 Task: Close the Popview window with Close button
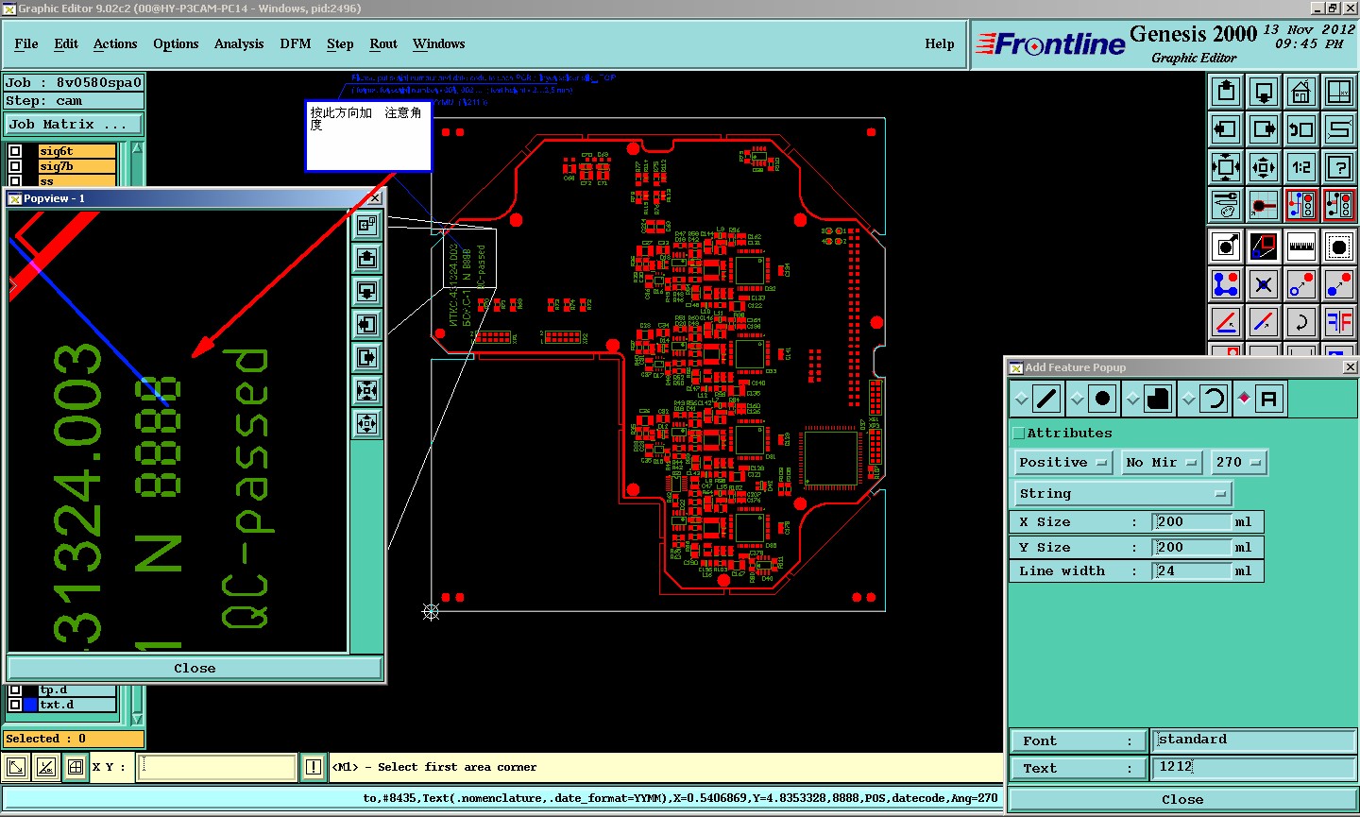click(x=195, y=669)
